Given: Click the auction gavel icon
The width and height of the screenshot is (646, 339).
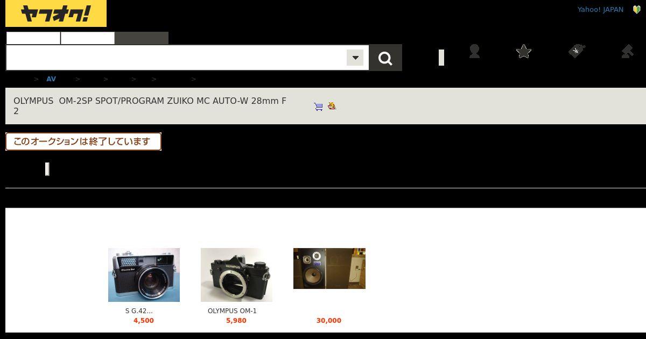Looking at the screenshot, I should tap(627, 51).
